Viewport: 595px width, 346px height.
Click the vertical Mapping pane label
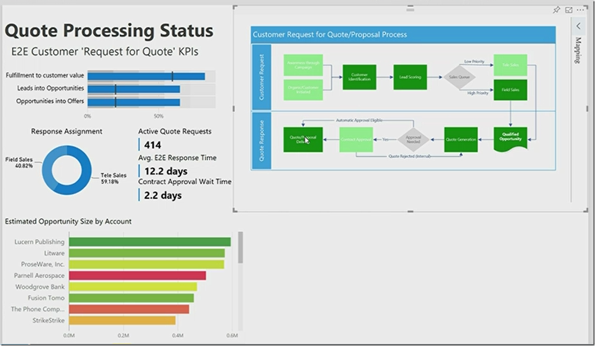[x=578, y=50]
